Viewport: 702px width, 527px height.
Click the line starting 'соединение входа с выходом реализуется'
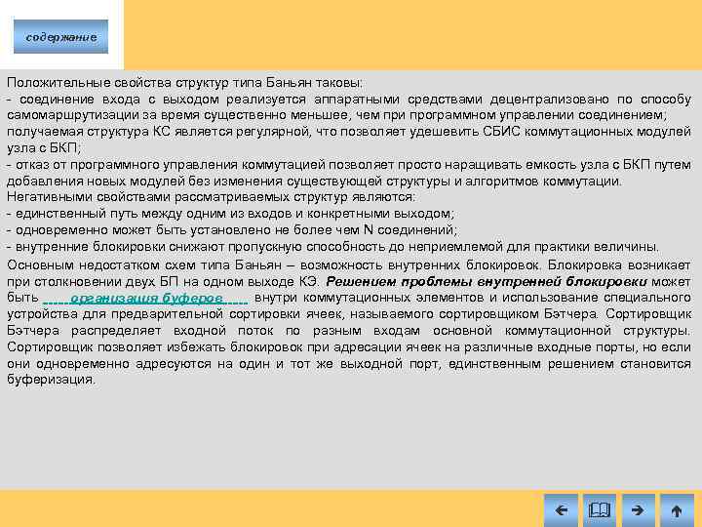(349, 99)
